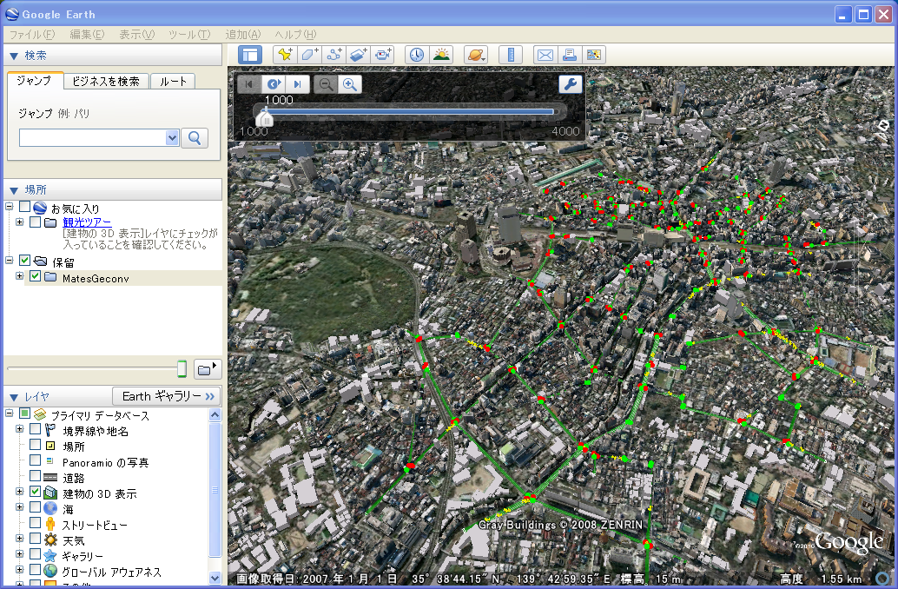Screen dimensions: 898x589
Task: Open the 追加 menu
Action: (x=243, y=35)
